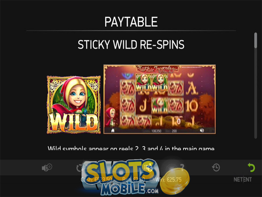Click the lower paytable scrollbar track
The height and width of the screenshot is (197, 262).
pos(255,94)
